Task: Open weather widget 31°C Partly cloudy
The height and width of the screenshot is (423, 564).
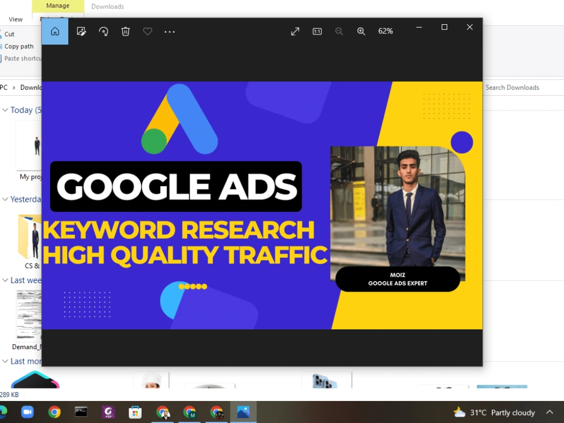Action: coord(494,412)
